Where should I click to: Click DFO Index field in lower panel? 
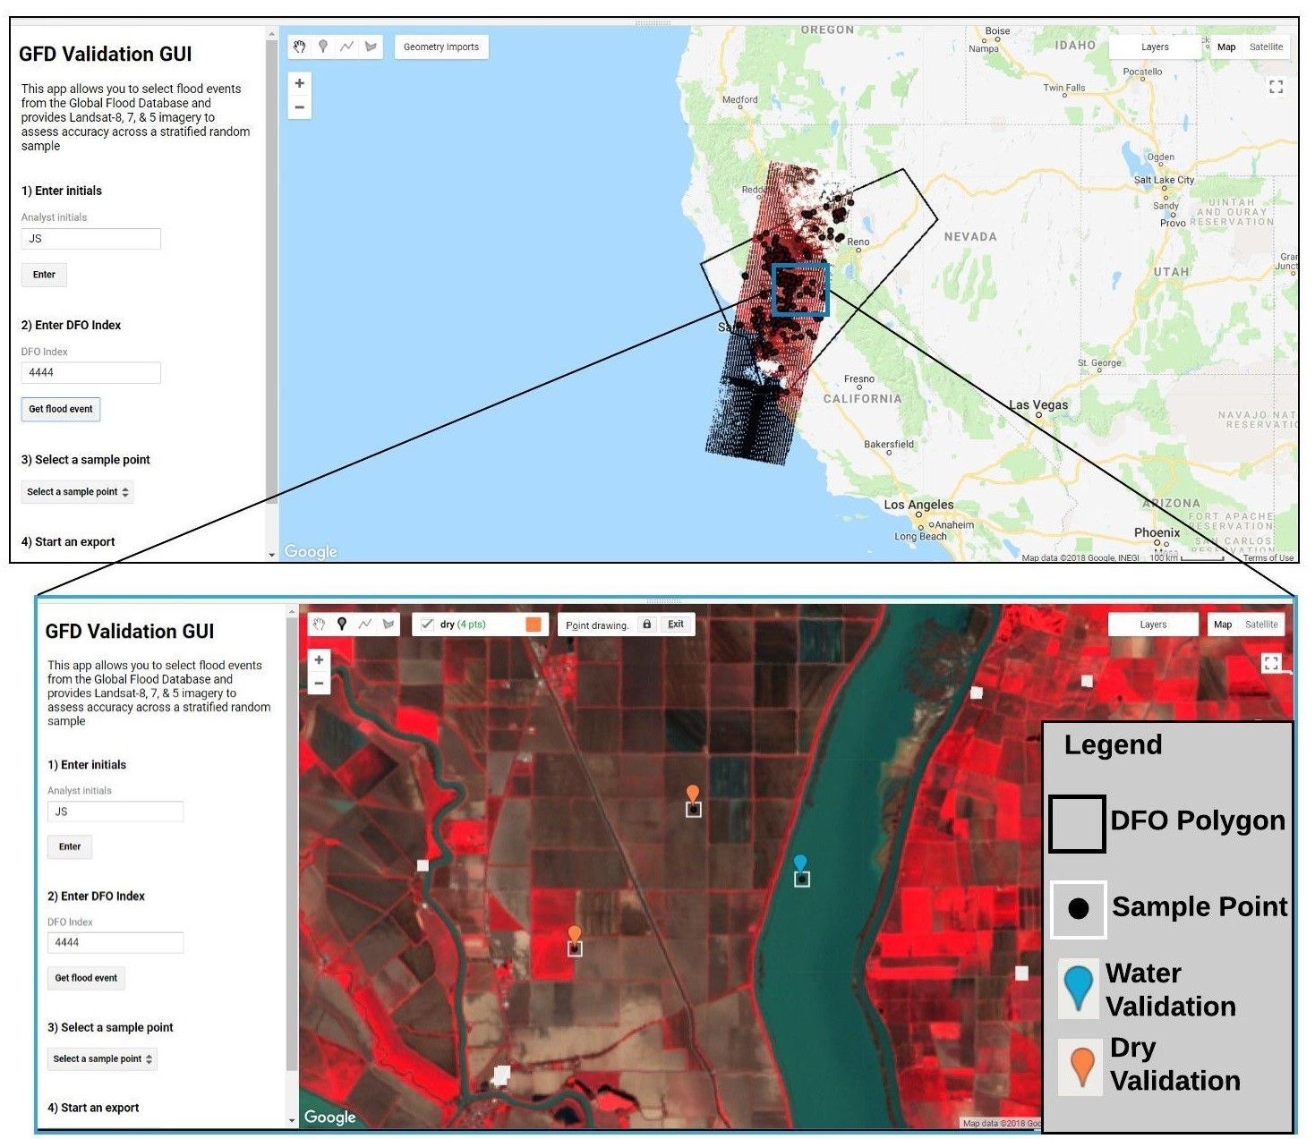click(115, 942)
